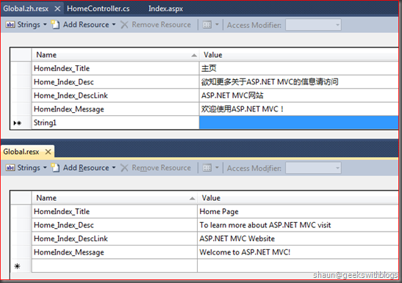Open Strings dropdown arrow in Global.zh.resx toolbar
This screenshot has height=283, width=402.
(x=45, y=25)
